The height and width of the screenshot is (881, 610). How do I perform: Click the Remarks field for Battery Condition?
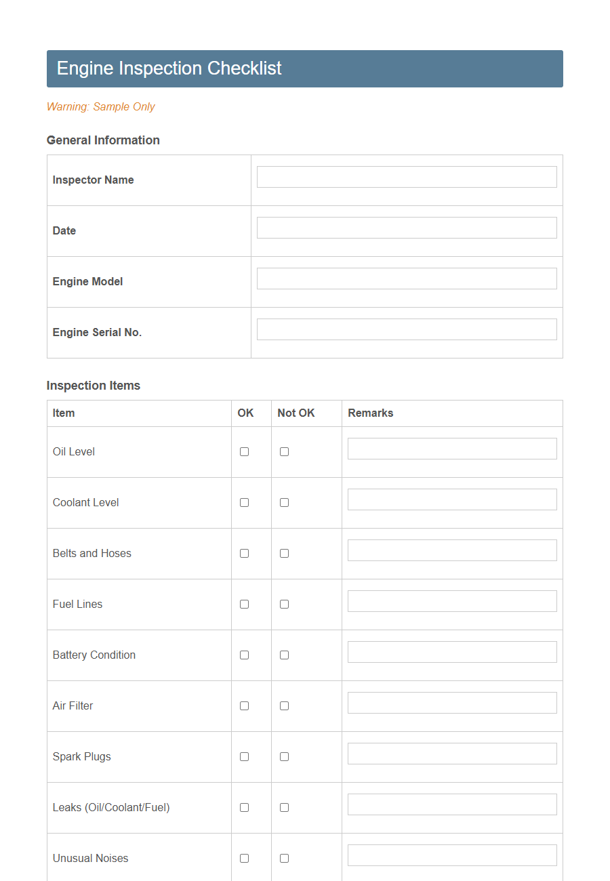pos(451,651)
